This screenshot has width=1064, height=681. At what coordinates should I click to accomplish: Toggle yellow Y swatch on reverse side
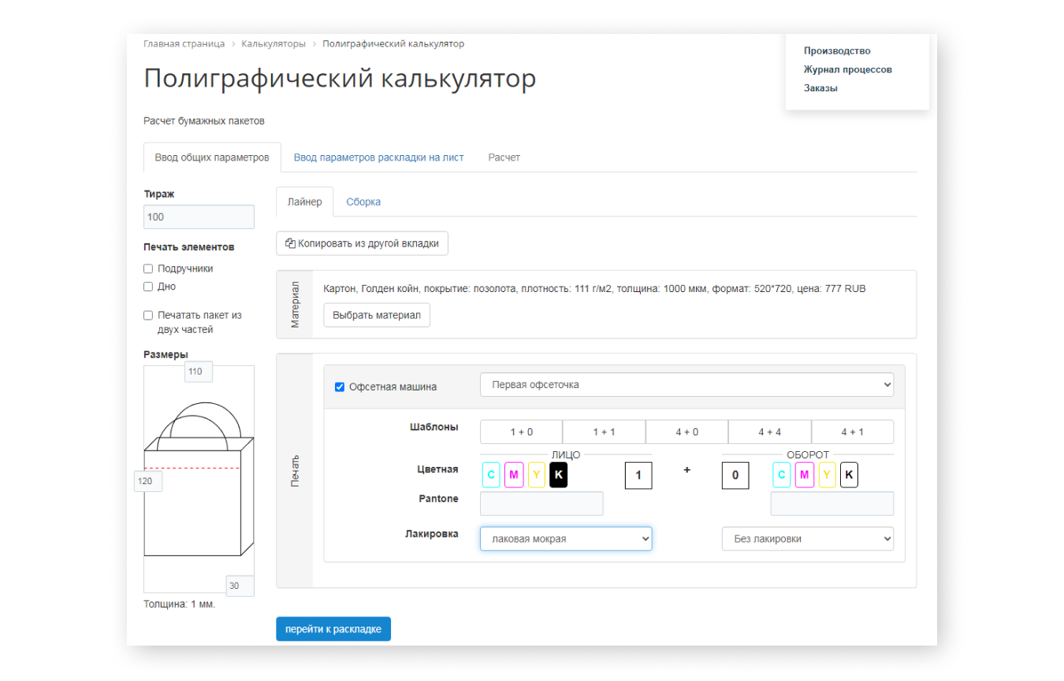coord(827,475)
